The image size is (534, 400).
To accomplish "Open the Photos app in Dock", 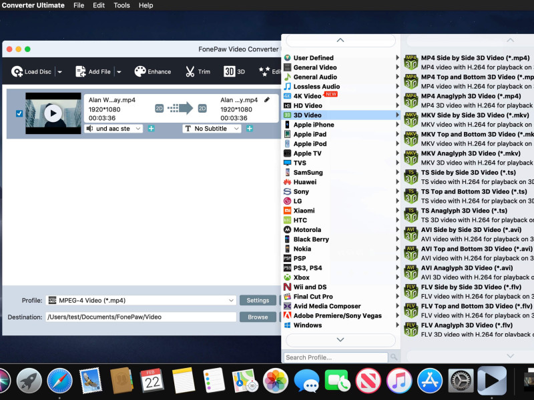I will [x=276, y=381].
